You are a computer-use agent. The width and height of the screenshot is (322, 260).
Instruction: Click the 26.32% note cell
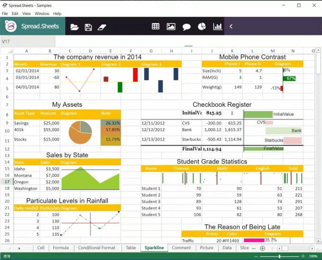point(111,123)
